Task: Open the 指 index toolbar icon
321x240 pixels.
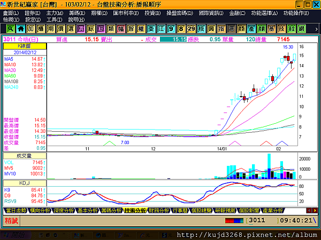Action: pos(221,29)
